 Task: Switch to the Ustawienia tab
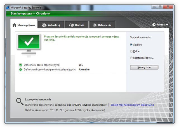(102, 25)
